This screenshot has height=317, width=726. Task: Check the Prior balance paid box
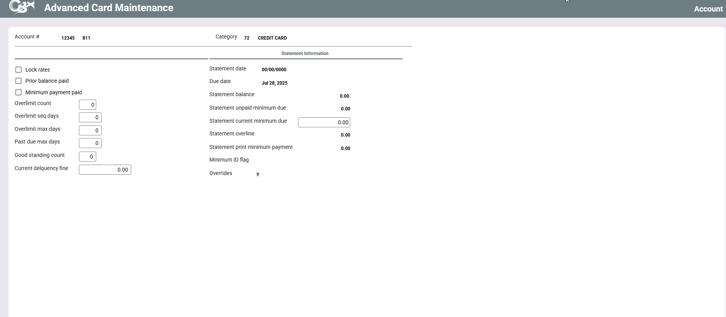[18, 81]
